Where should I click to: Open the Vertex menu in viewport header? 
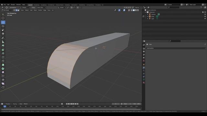(40, 10)
